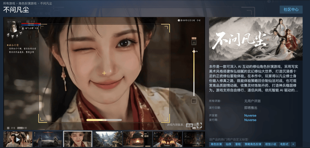The image size is (310, 148).
Task: Click the 所有评测 label
Action: coord(215,101)
